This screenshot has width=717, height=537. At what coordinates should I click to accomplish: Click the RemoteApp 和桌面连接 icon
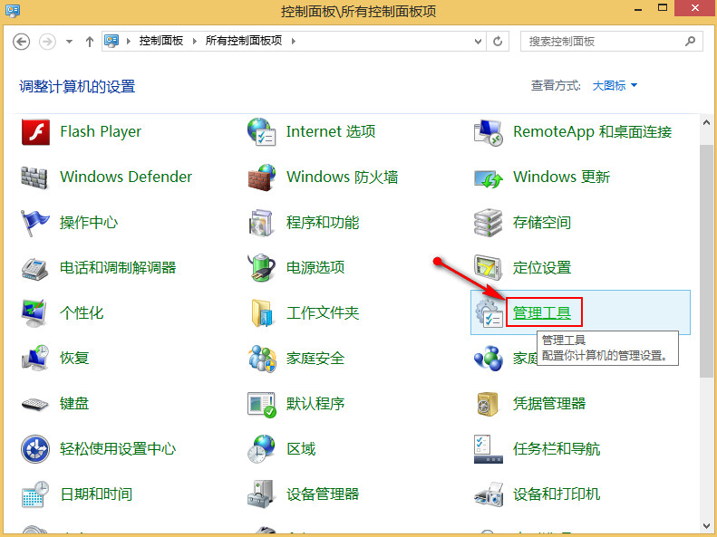click(489, 132)
